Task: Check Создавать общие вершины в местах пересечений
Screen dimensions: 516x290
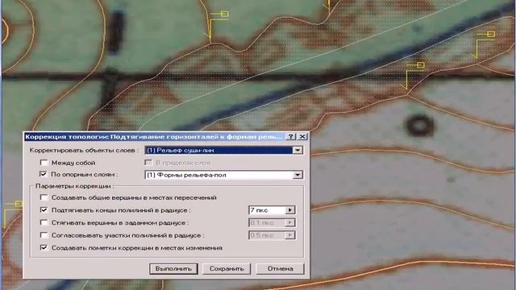Action: point(44,197)
